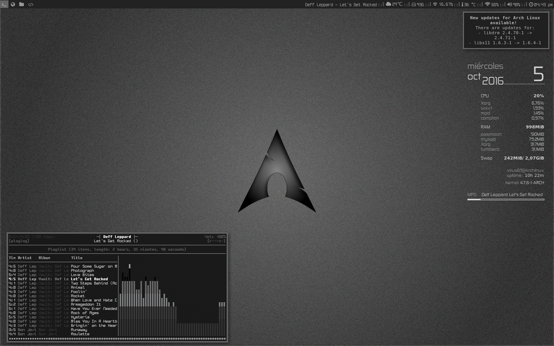Click the RAM 998MiB value
This screenshot has height=346, width=554.
click(x=535, y=127)
